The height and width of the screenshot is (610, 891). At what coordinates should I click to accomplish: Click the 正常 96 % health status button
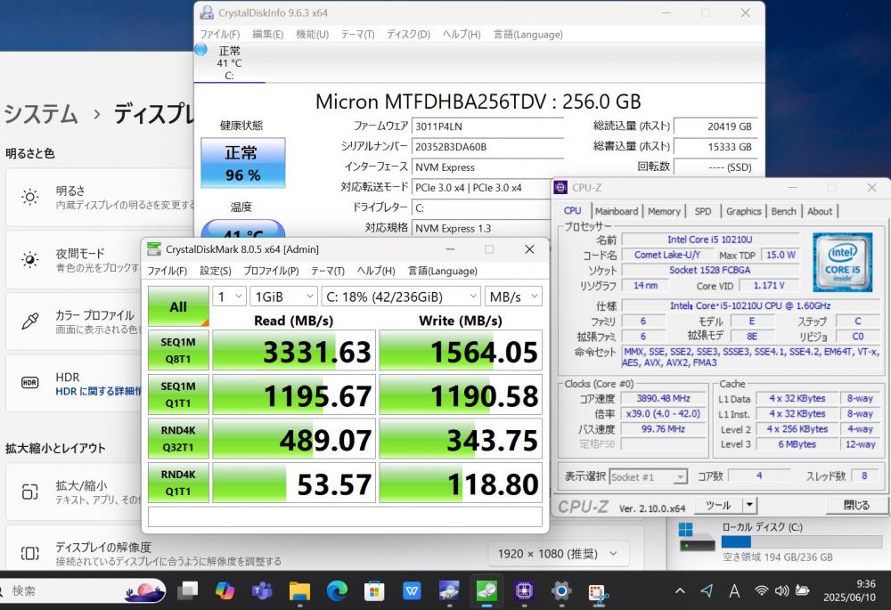[242, 162]
